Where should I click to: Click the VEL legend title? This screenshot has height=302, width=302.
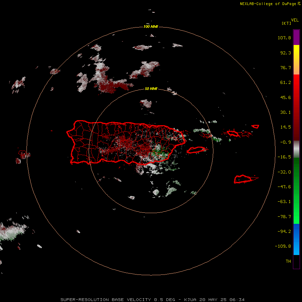[x=295, y=20]
